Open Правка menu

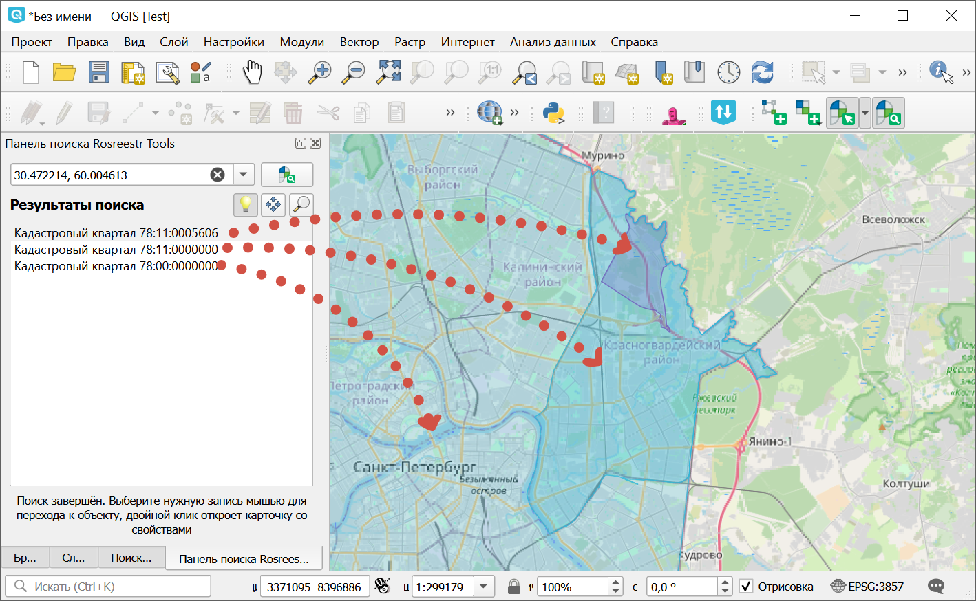click(88, 42)
